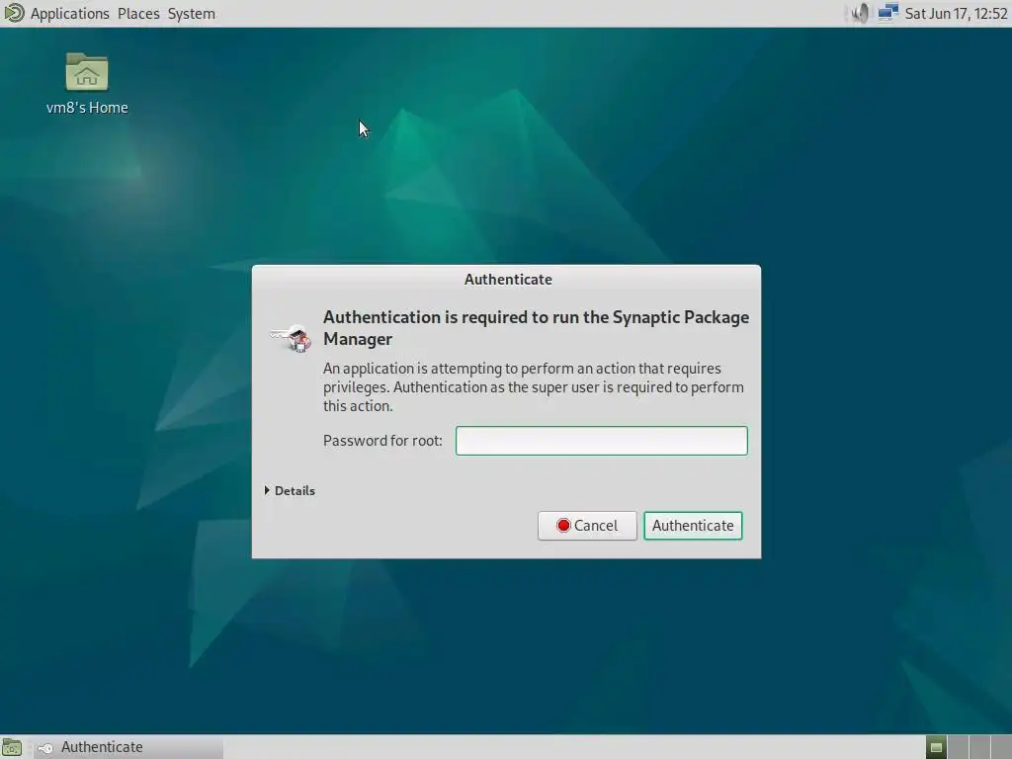
Task: Open the Places menu
Action: click(x=138, y=14)
